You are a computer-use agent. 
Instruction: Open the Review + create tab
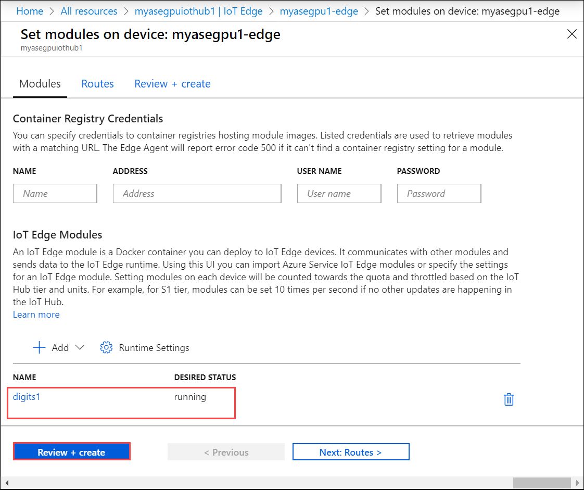(172, 83)
